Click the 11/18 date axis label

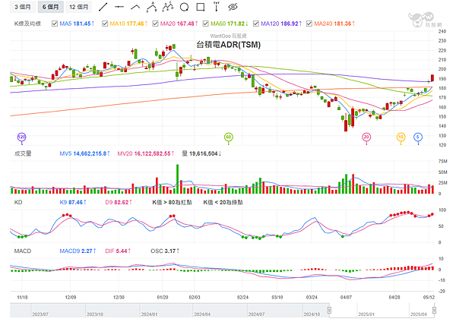22,297
